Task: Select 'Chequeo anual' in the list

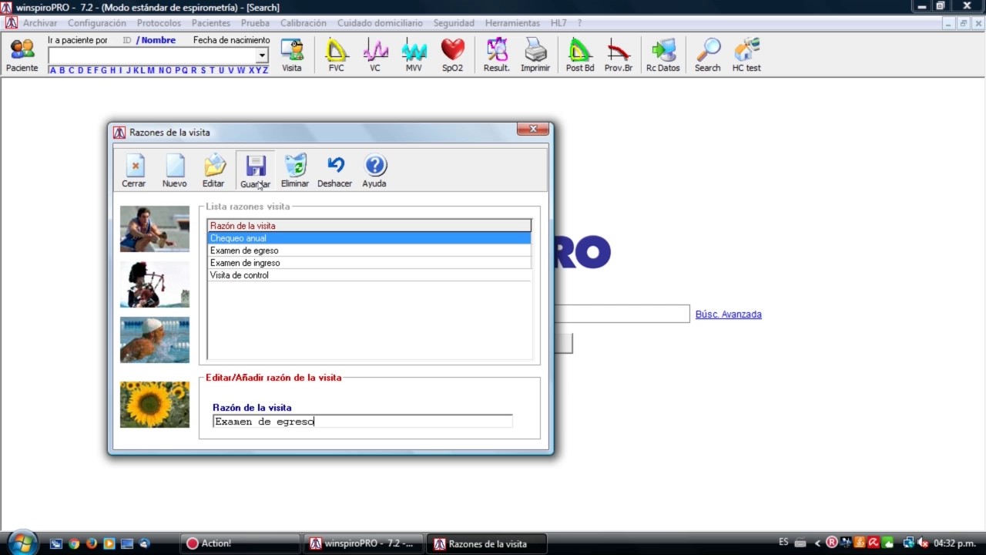Action: [x=369, y=238]
